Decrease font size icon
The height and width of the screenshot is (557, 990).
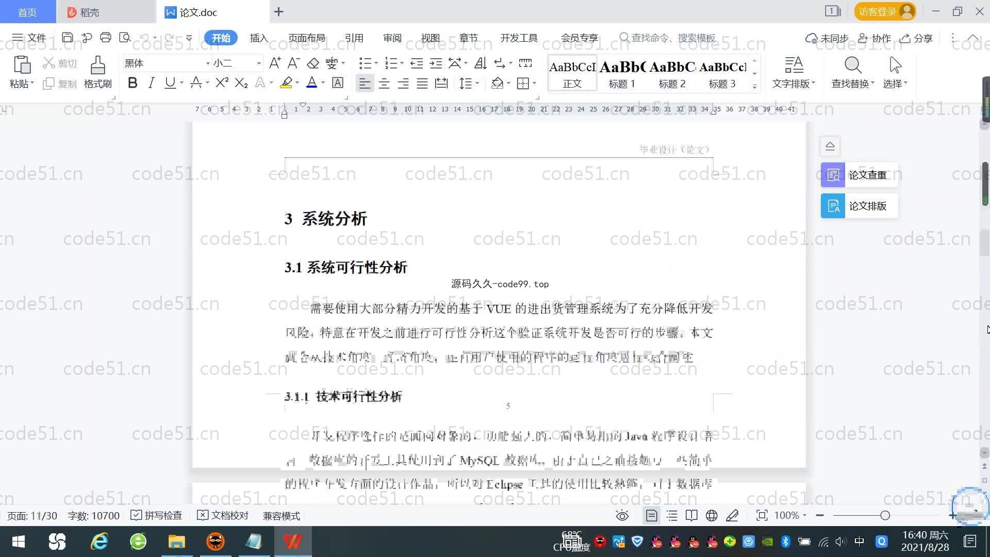point(293,63)
